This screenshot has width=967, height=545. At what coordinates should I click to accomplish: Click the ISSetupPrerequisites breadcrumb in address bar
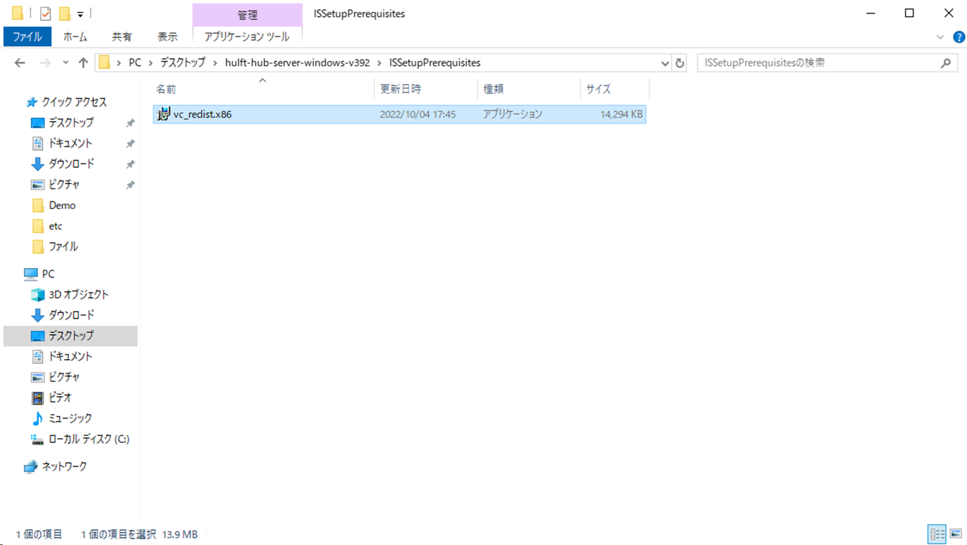[435, 63]
